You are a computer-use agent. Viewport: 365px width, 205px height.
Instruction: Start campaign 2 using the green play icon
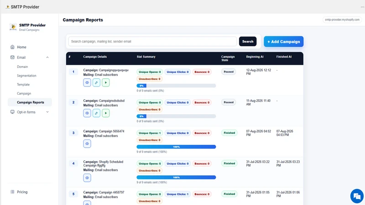coord(106,113)
